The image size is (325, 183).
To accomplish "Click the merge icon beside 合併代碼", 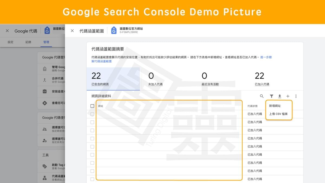I will point(45,80).
